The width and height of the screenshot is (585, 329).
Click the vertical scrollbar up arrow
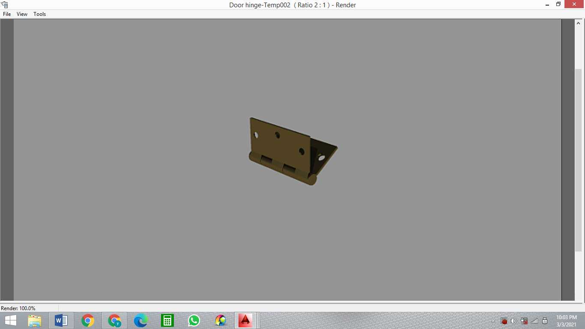point(578,23)
